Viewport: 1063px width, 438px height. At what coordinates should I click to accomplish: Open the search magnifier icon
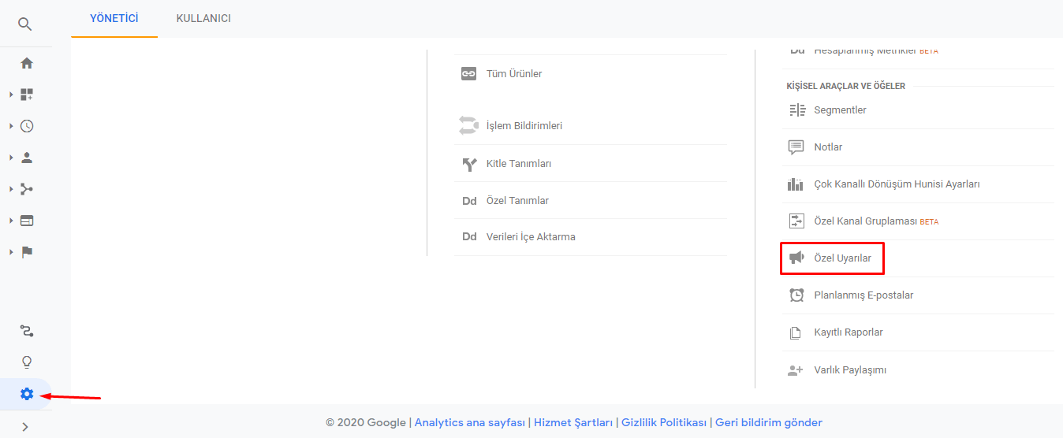[25, 24]
